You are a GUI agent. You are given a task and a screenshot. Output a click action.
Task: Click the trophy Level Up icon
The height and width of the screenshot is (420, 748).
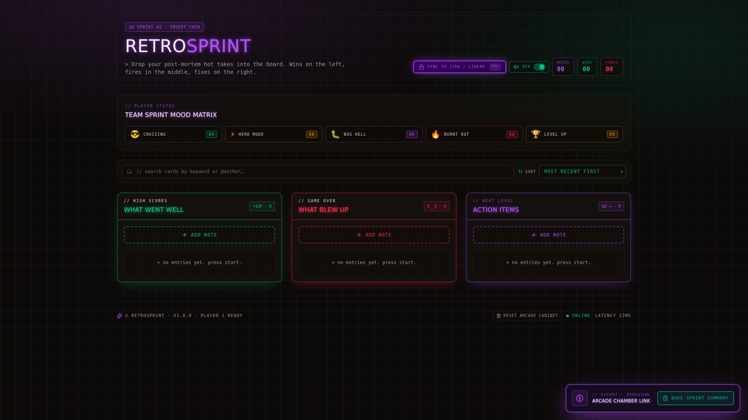point(536,134)
